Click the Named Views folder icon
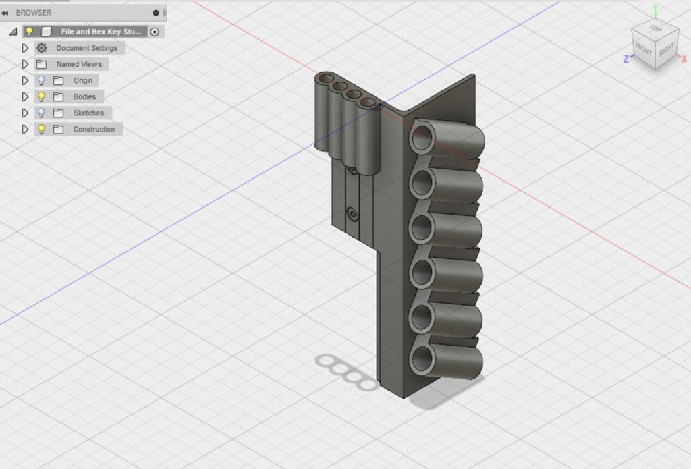This screenshot has width=691, height=469. click(42, 65)
